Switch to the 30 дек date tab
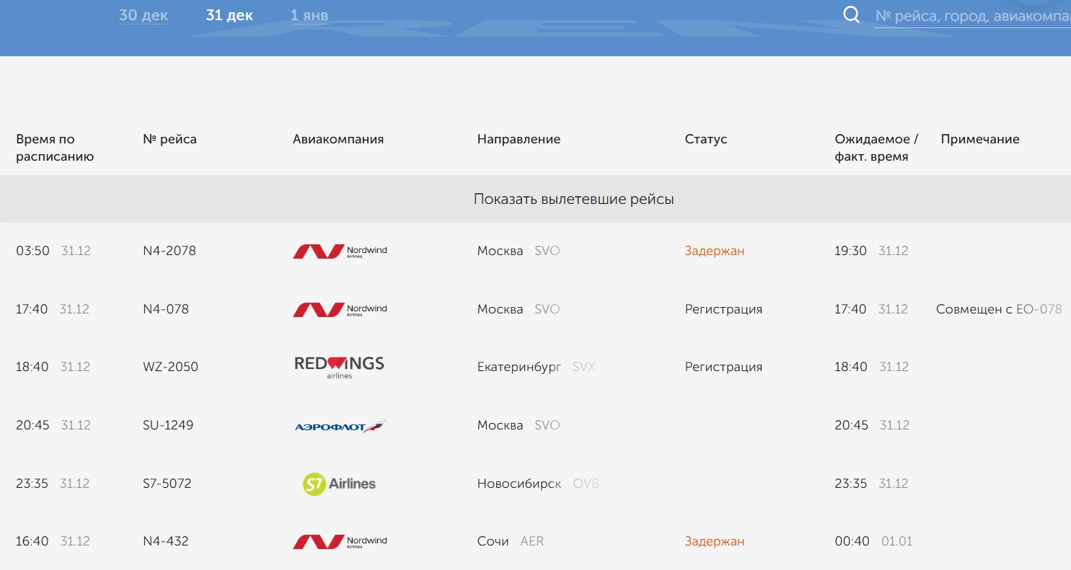 pos(144,15)
